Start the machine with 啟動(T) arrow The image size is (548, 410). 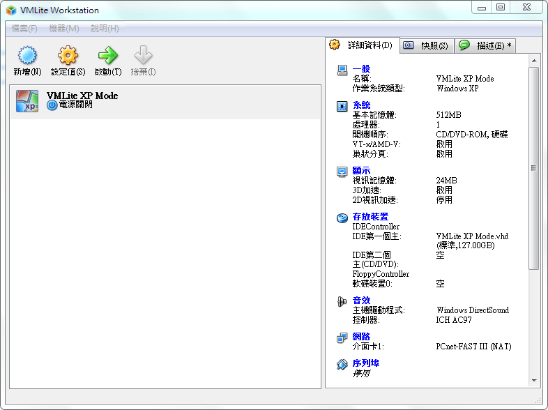click(108, 55)
